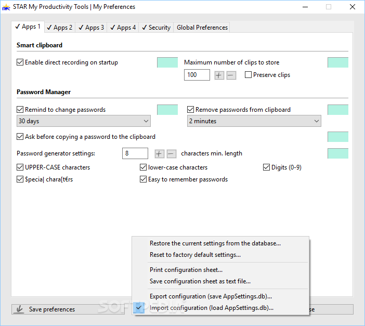
Task: Switch to the Apps 3 tab
Action: (92, 28)
